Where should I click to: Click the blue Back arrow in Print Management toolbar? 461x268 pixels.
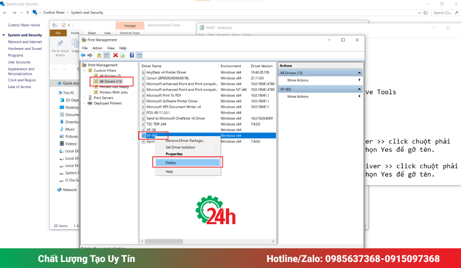83,55
